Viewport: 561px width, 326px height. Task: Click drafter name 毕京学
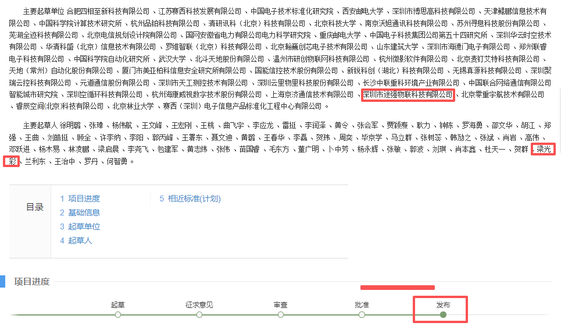371,137
